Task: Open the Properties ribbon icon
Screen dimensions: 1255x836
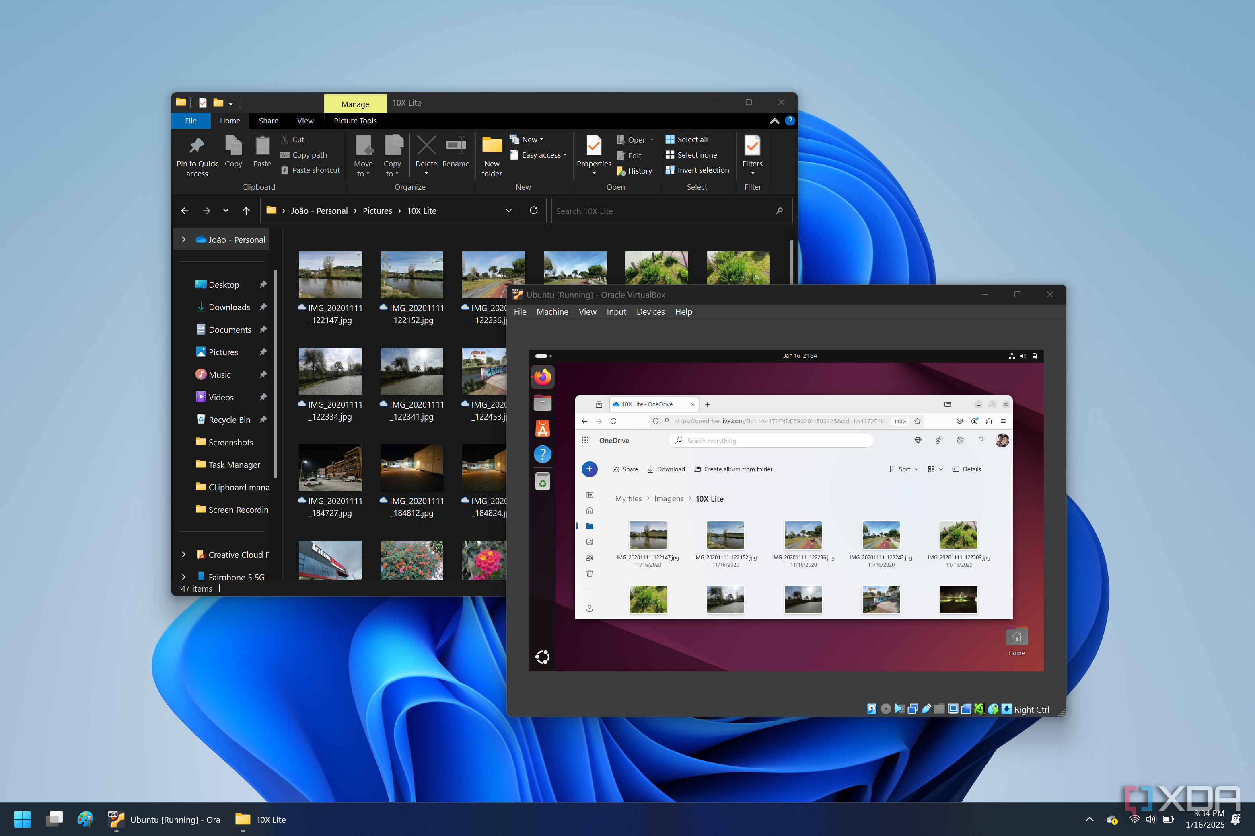Action: click(593, 145)
